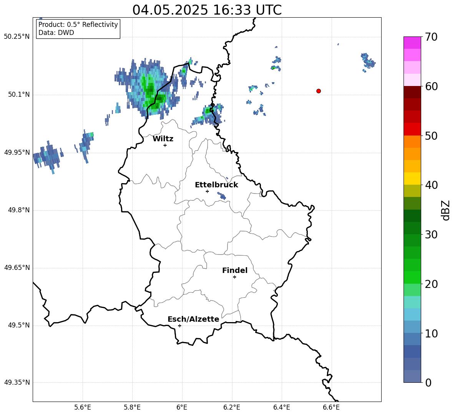The image size is (455, 415).
Task: Click the 49.8°N latitude label
Action: 19,210
